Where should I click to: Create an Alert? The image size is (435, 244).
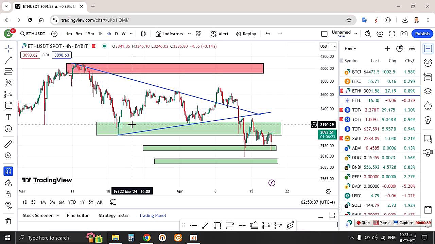pyautogui.click(x=219, y=34)
